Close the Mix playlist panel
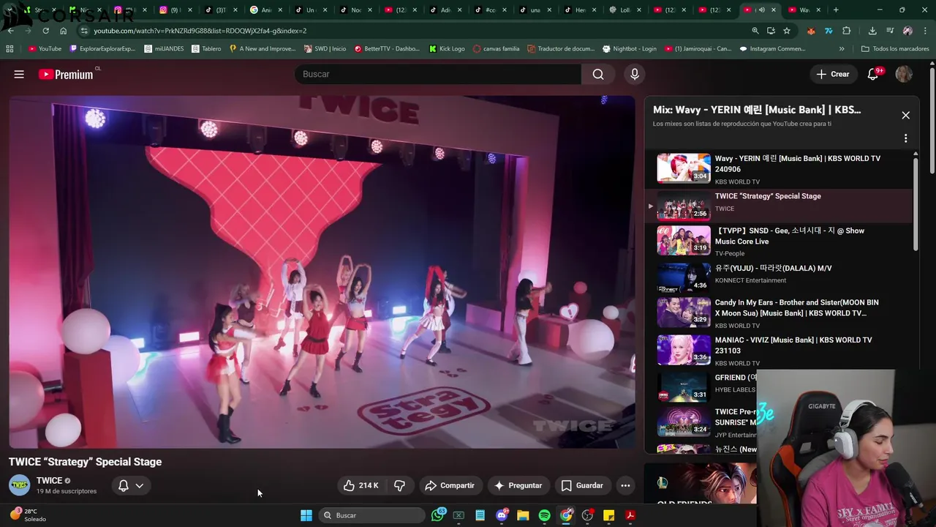Image resolution: width=936 pixels, height=527 pixels. 905,115
